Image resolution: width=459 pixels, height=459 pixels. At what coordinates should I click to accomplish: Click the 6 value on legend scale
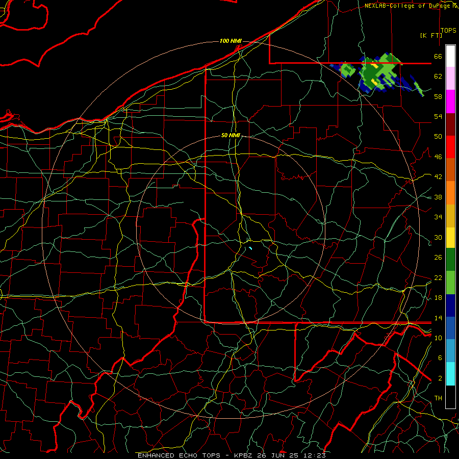point(440,358)
